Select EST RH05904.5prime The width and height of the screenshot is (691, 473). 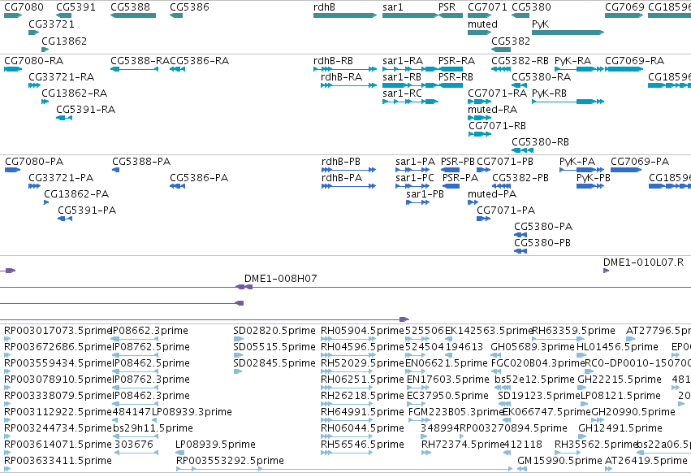pyautogui.click(x=362, y=331)
